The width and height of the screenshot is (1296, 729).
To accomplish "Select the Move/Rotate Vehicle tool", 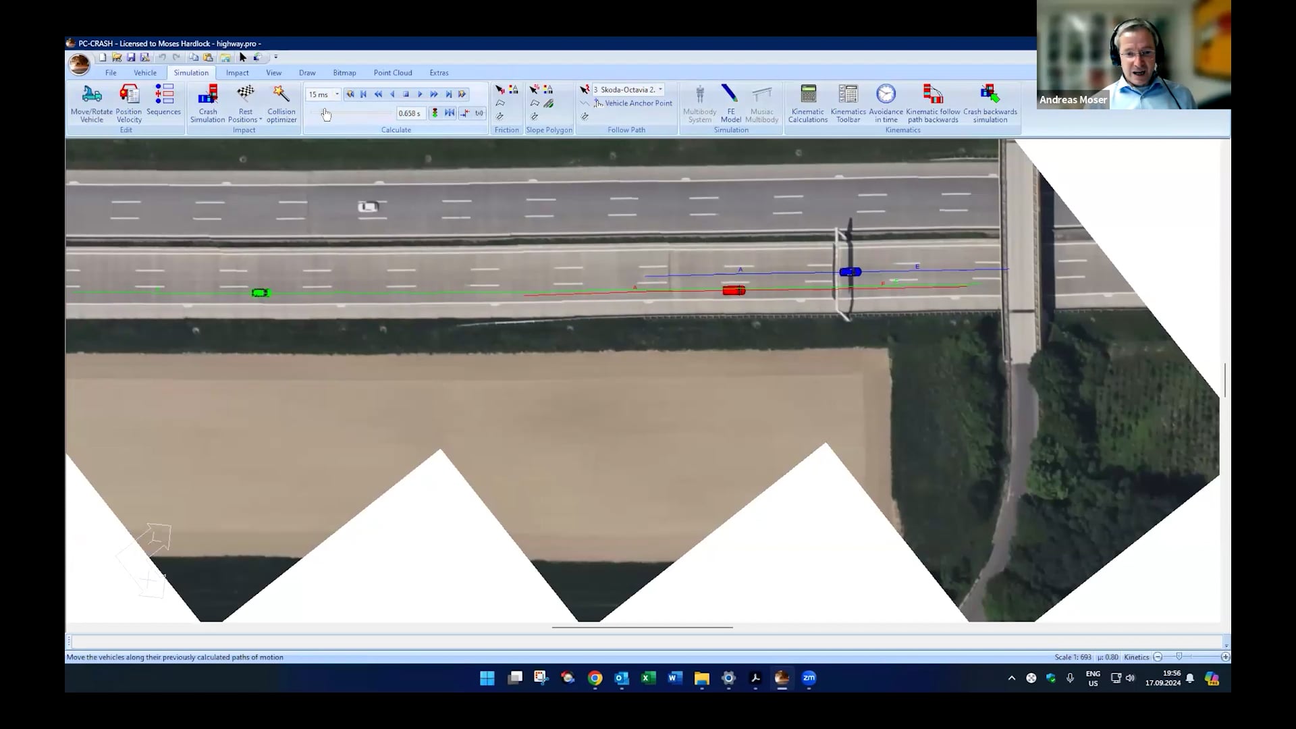I will click(x=92, y=103).
